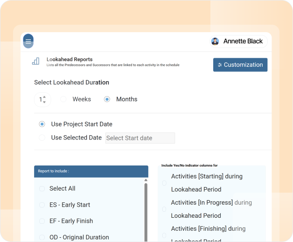Click the sliders icon inside Customization
Image resolution: width=293 pixels, height=242 pixels.
(220, 65)
